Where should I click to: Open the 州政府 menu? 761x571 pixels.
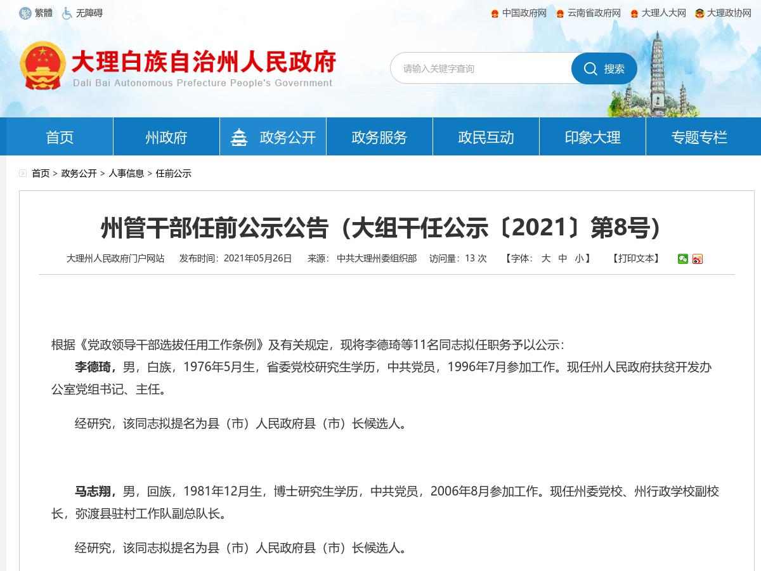[165, 136]
